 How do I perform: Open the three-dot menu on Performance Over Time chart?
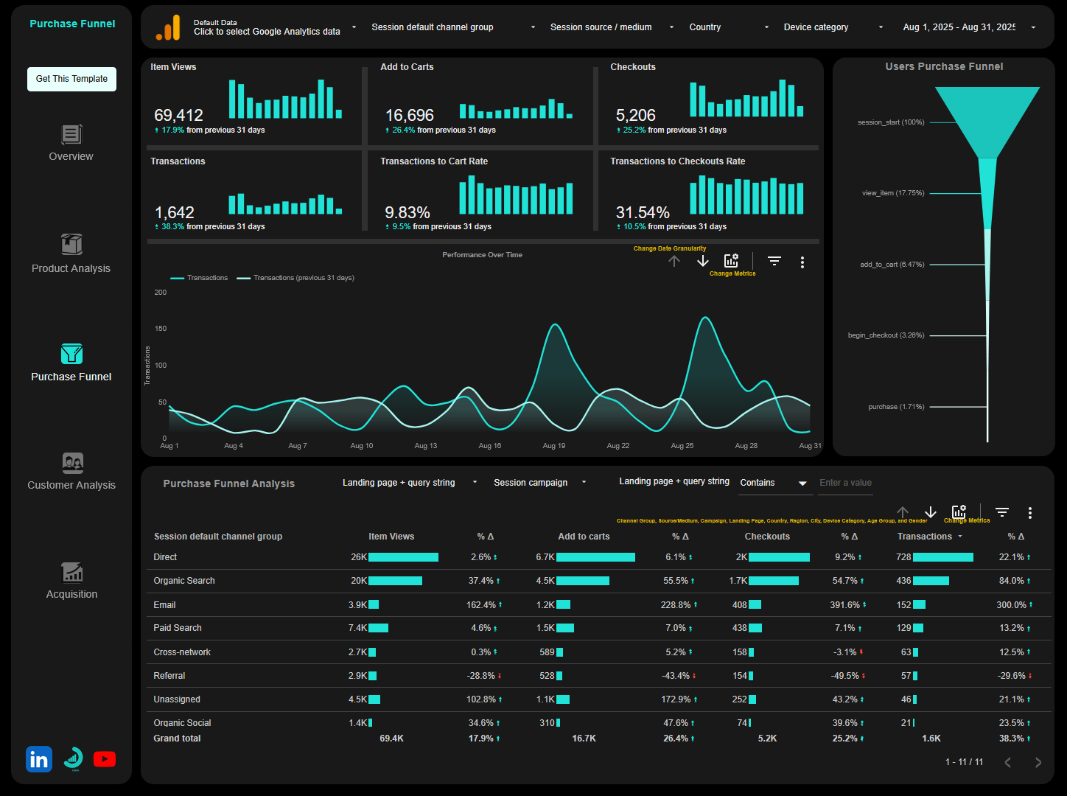802,262
